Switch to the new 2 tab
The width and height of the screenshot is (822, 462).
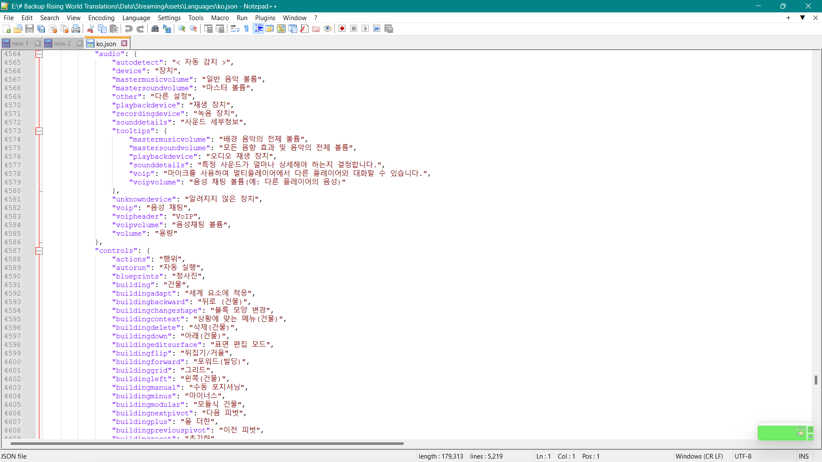pyautogui.click(x=62, y=44)
